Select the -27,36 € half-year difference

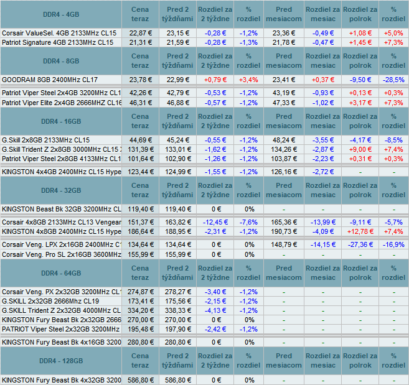click(360, 244)
